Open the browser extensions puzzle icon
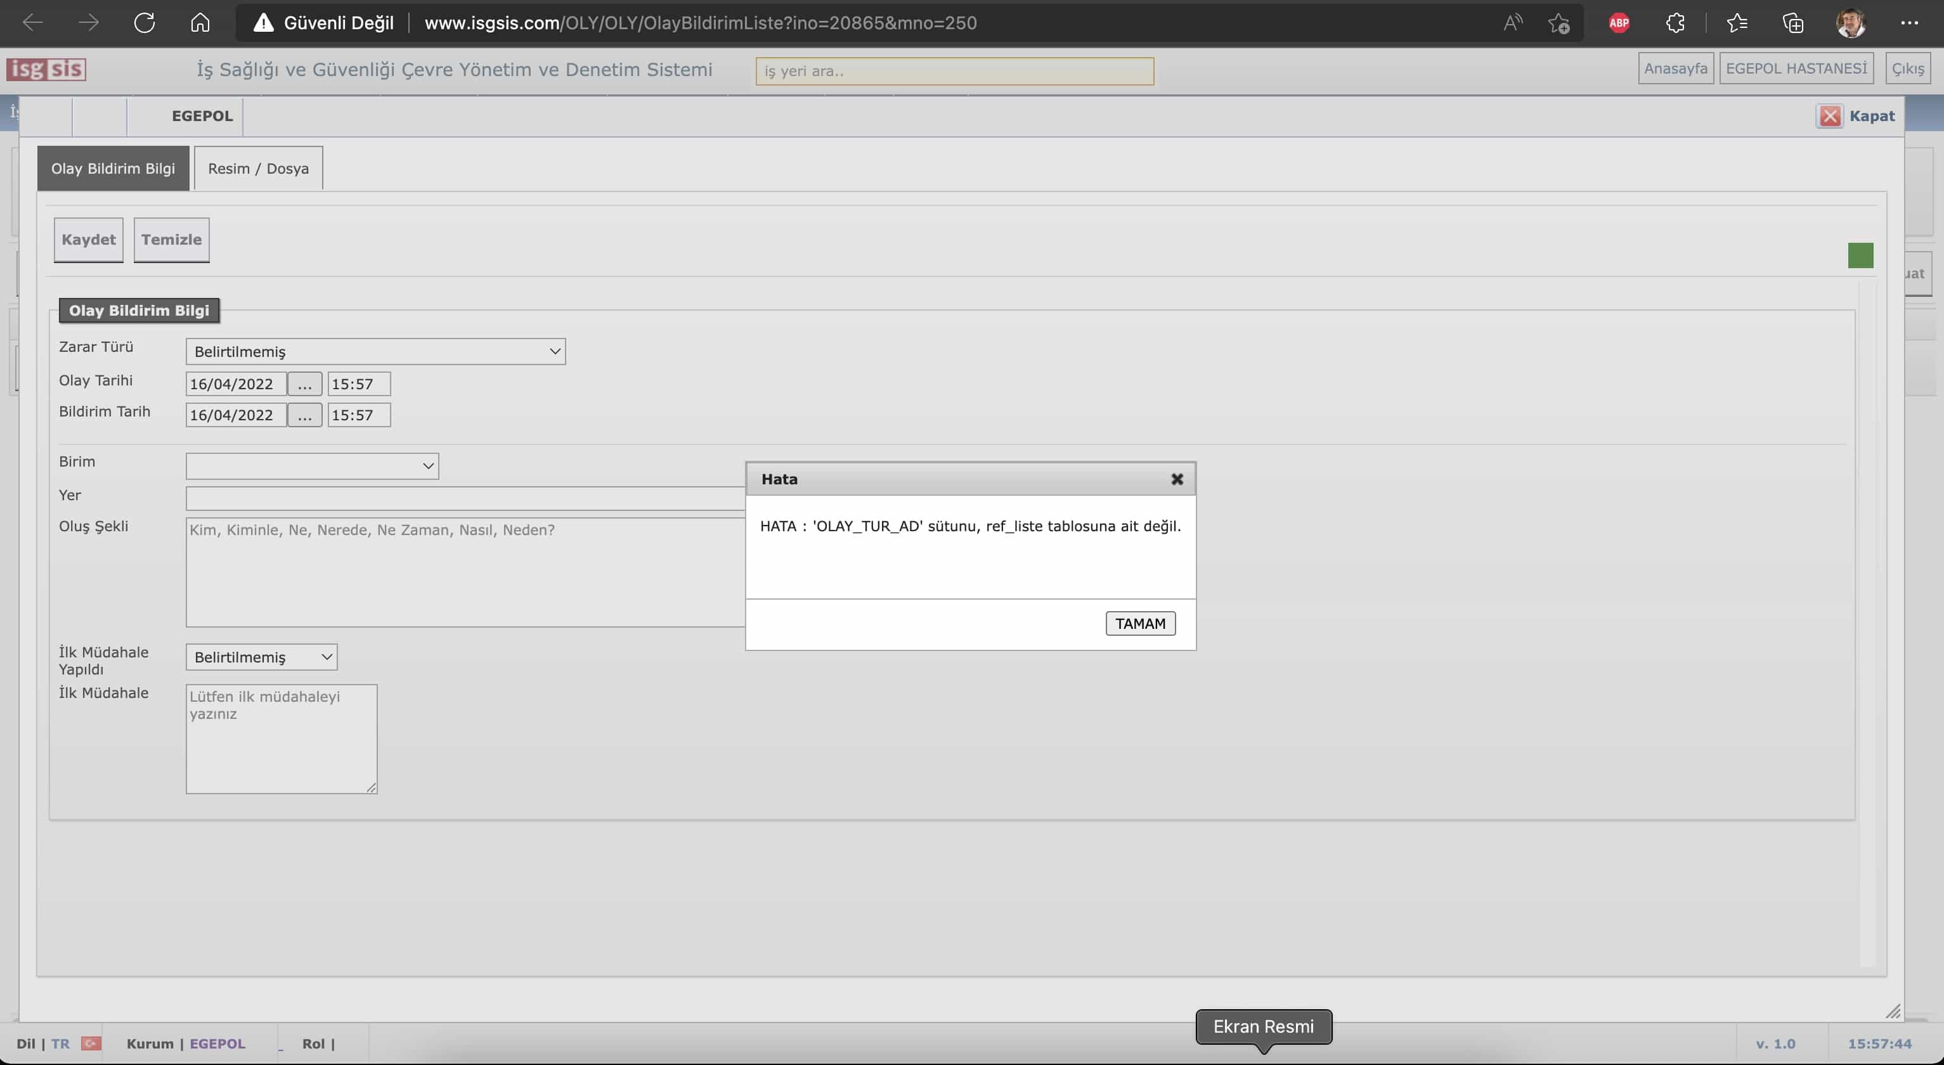This screenshot has height=1065, width=1944. tap(1675, 23)
